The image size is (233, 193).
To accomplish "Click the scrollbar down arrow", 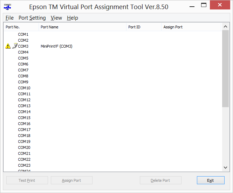I will (x=225, y=167).
